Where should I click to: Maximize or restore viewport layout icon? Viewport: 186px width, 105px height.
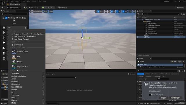(134, 11)
